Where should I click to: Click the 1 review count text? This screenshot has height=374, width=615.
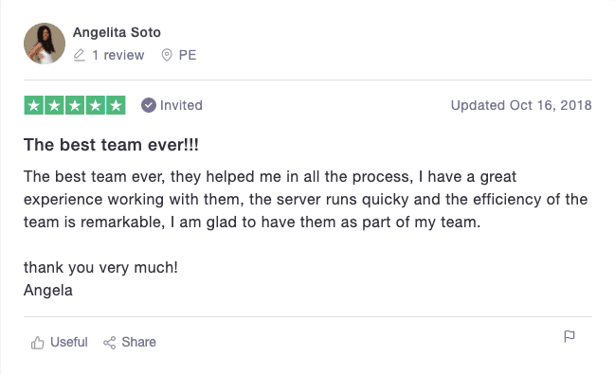[118, 55]
